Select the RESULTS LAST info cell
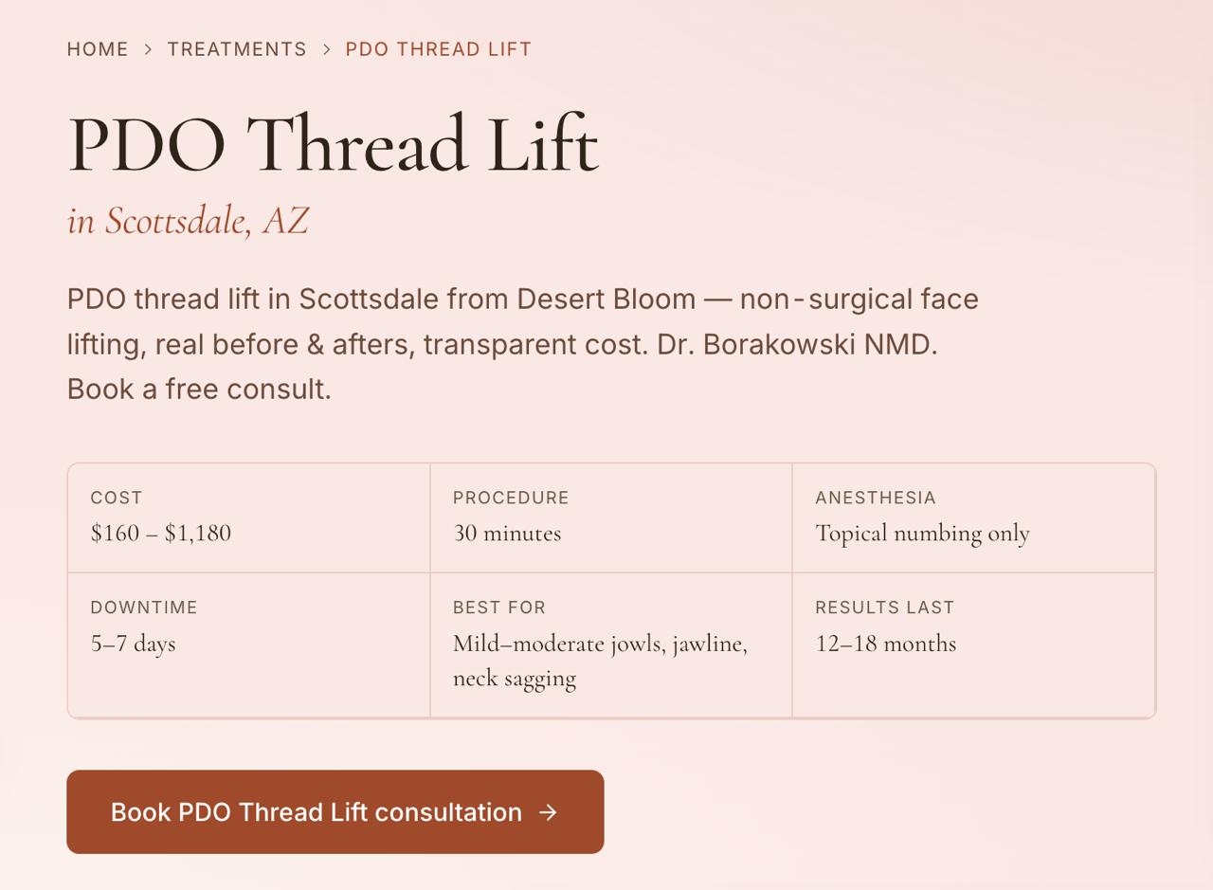Viewport: 1213px width, 890px height. point(973,645)
